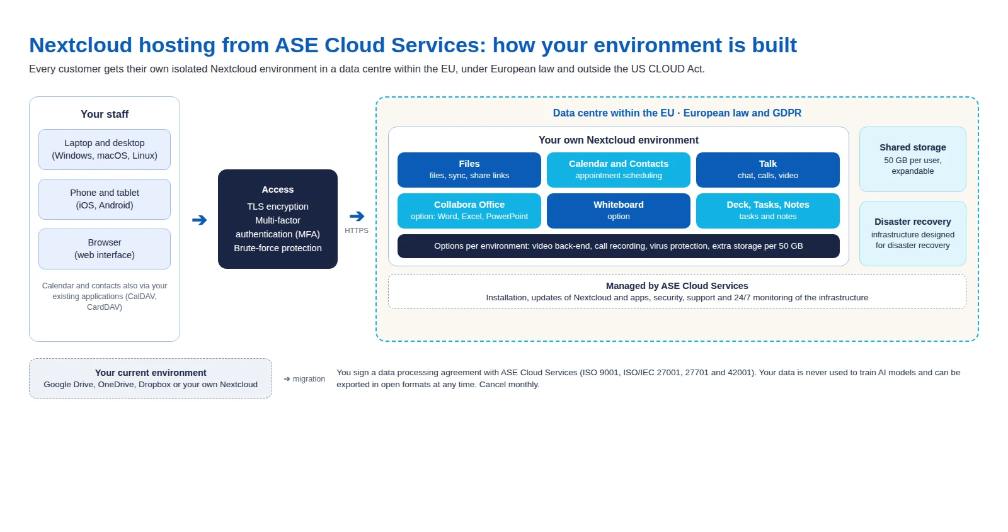Click the Talk chat, calls, video tile
Screen dimensions: 1008x532
(x=768, y=170)
